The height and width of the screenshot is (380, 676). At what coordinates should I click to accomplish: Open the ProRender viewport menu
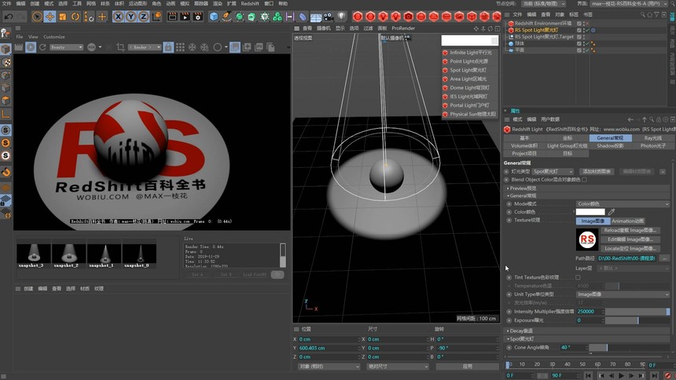403,28
